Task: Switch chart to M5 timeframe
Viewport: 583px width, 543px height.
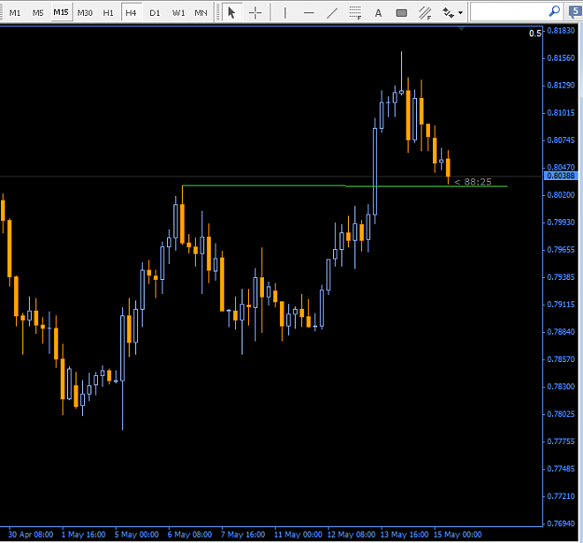Action: (38, 13)
